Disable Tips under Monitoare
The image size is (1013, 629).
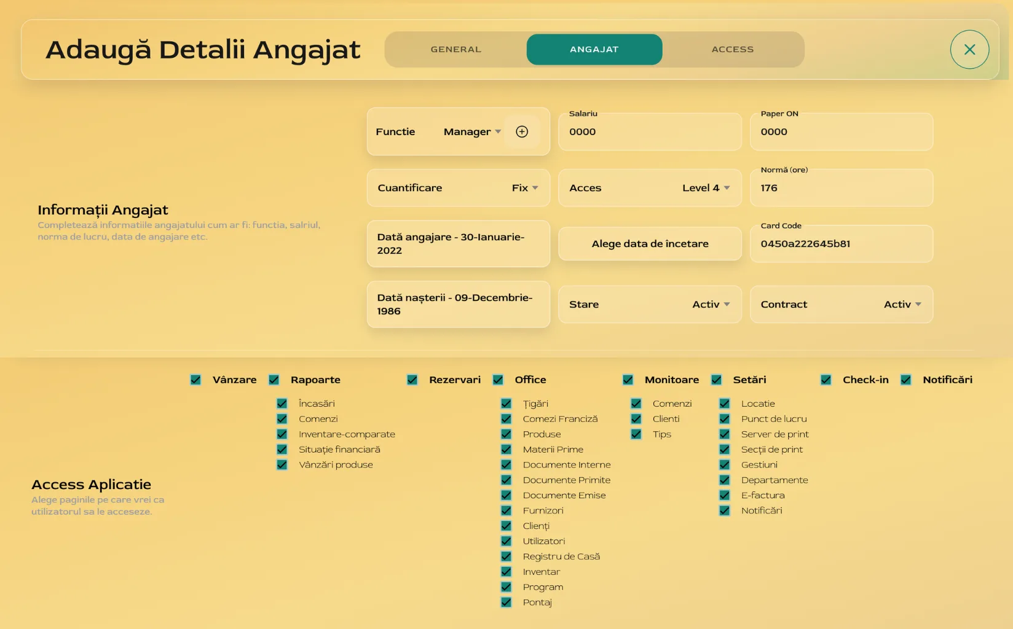pyautogui.click(x=636, y=434)
